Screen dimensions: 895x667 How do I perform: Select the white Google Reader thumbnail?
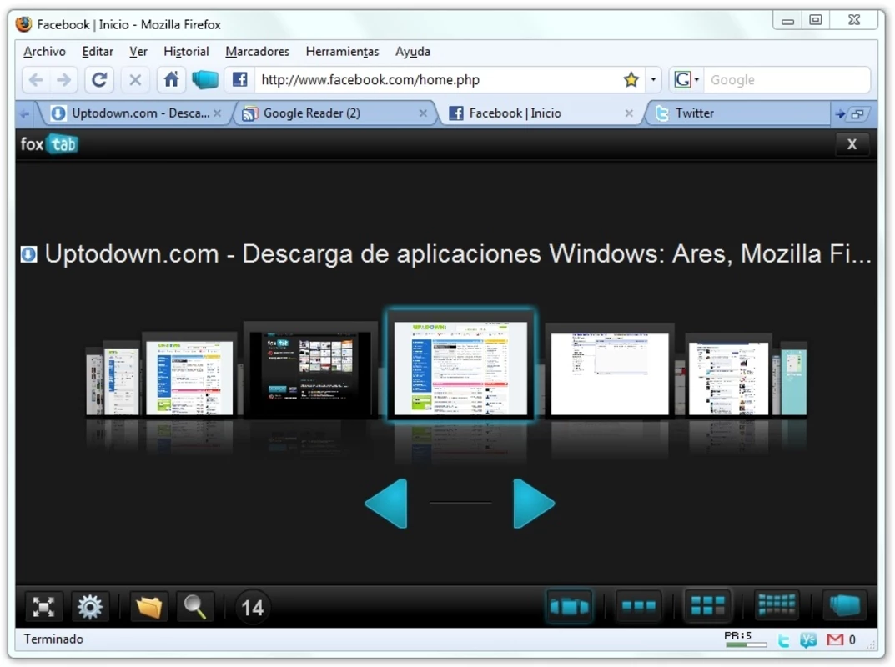pos(610,371)
